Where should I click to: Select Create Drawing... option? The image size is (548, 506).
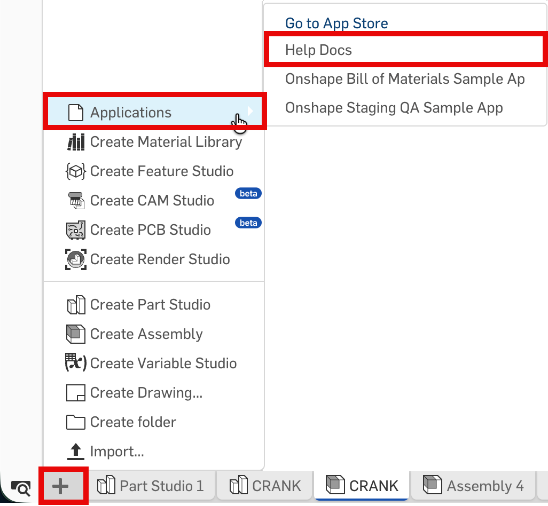(x=154, y=392)
